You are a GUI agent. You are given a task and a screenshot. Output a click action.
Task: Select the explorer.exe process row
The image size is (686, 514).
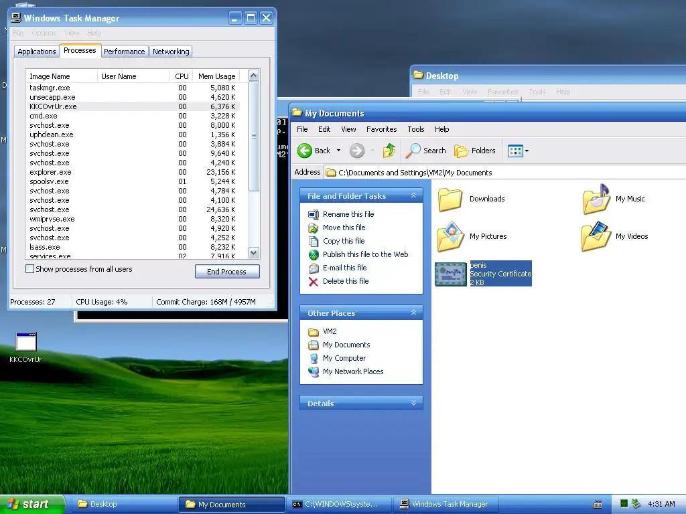click(x=133, y=172)
